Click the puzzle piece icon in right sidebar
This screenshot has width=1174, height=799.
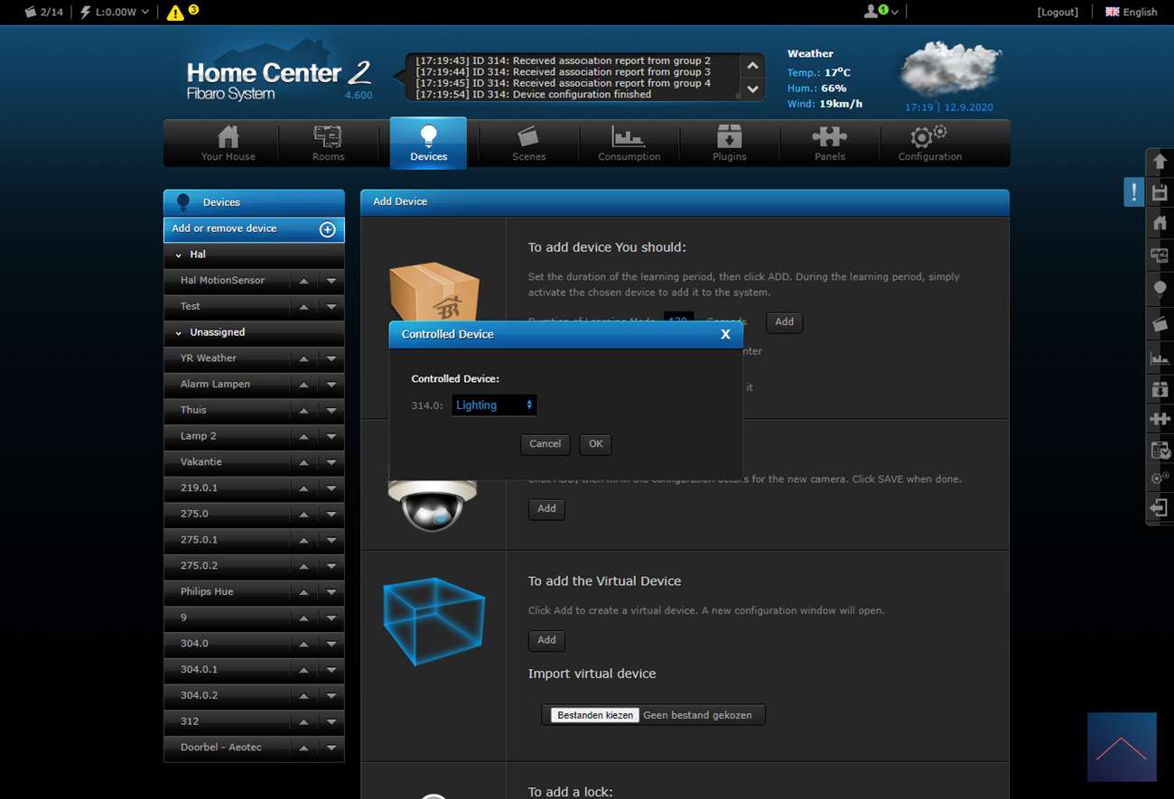(x=1160, y=419)
